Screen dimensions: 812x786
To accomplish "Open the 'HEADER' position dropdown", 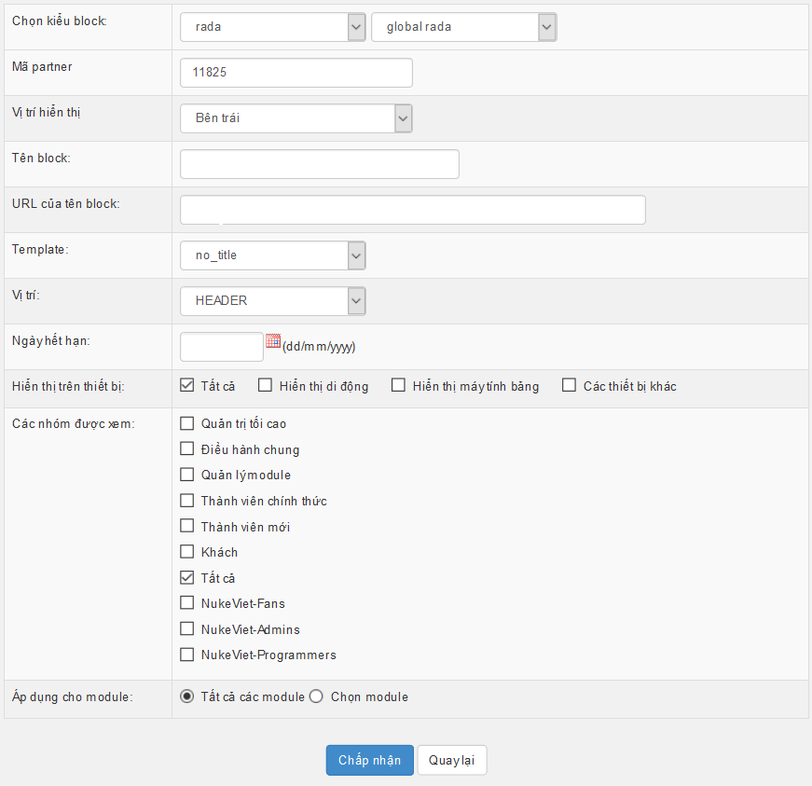I will (273, 301).
